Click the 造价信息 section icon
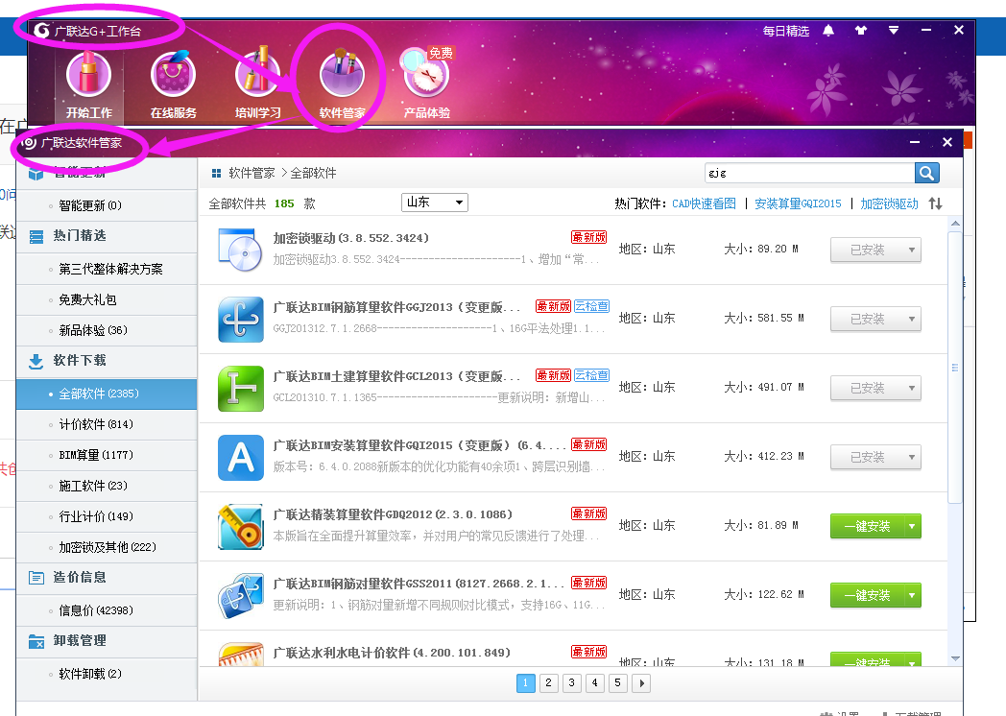The image size is (1006, 716). coord(36,578)
